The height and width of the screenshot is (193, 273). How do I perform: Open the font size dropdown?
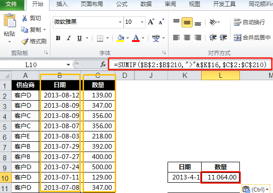click(142, 22)
